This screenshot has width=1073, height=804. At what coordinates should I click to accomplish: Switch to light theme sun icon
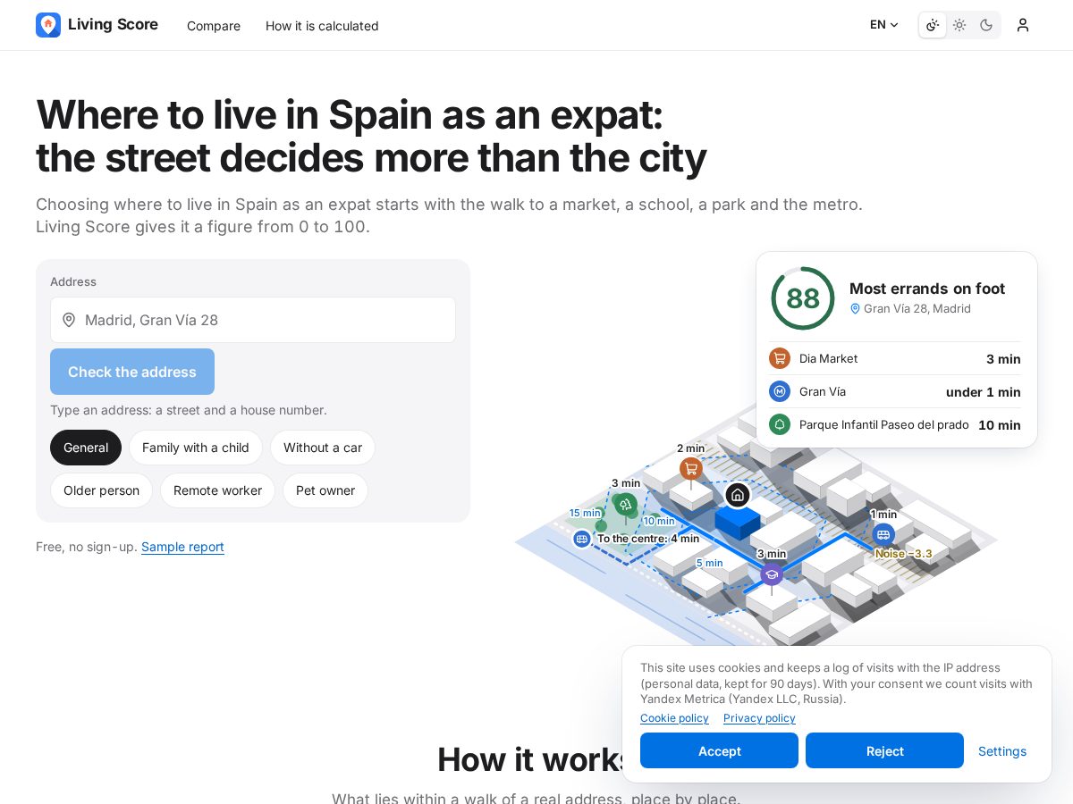(x=959, y=25)
